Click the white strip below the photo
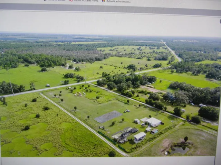The height and width of the screenshot is (165, 221). (x=110, y=161)
